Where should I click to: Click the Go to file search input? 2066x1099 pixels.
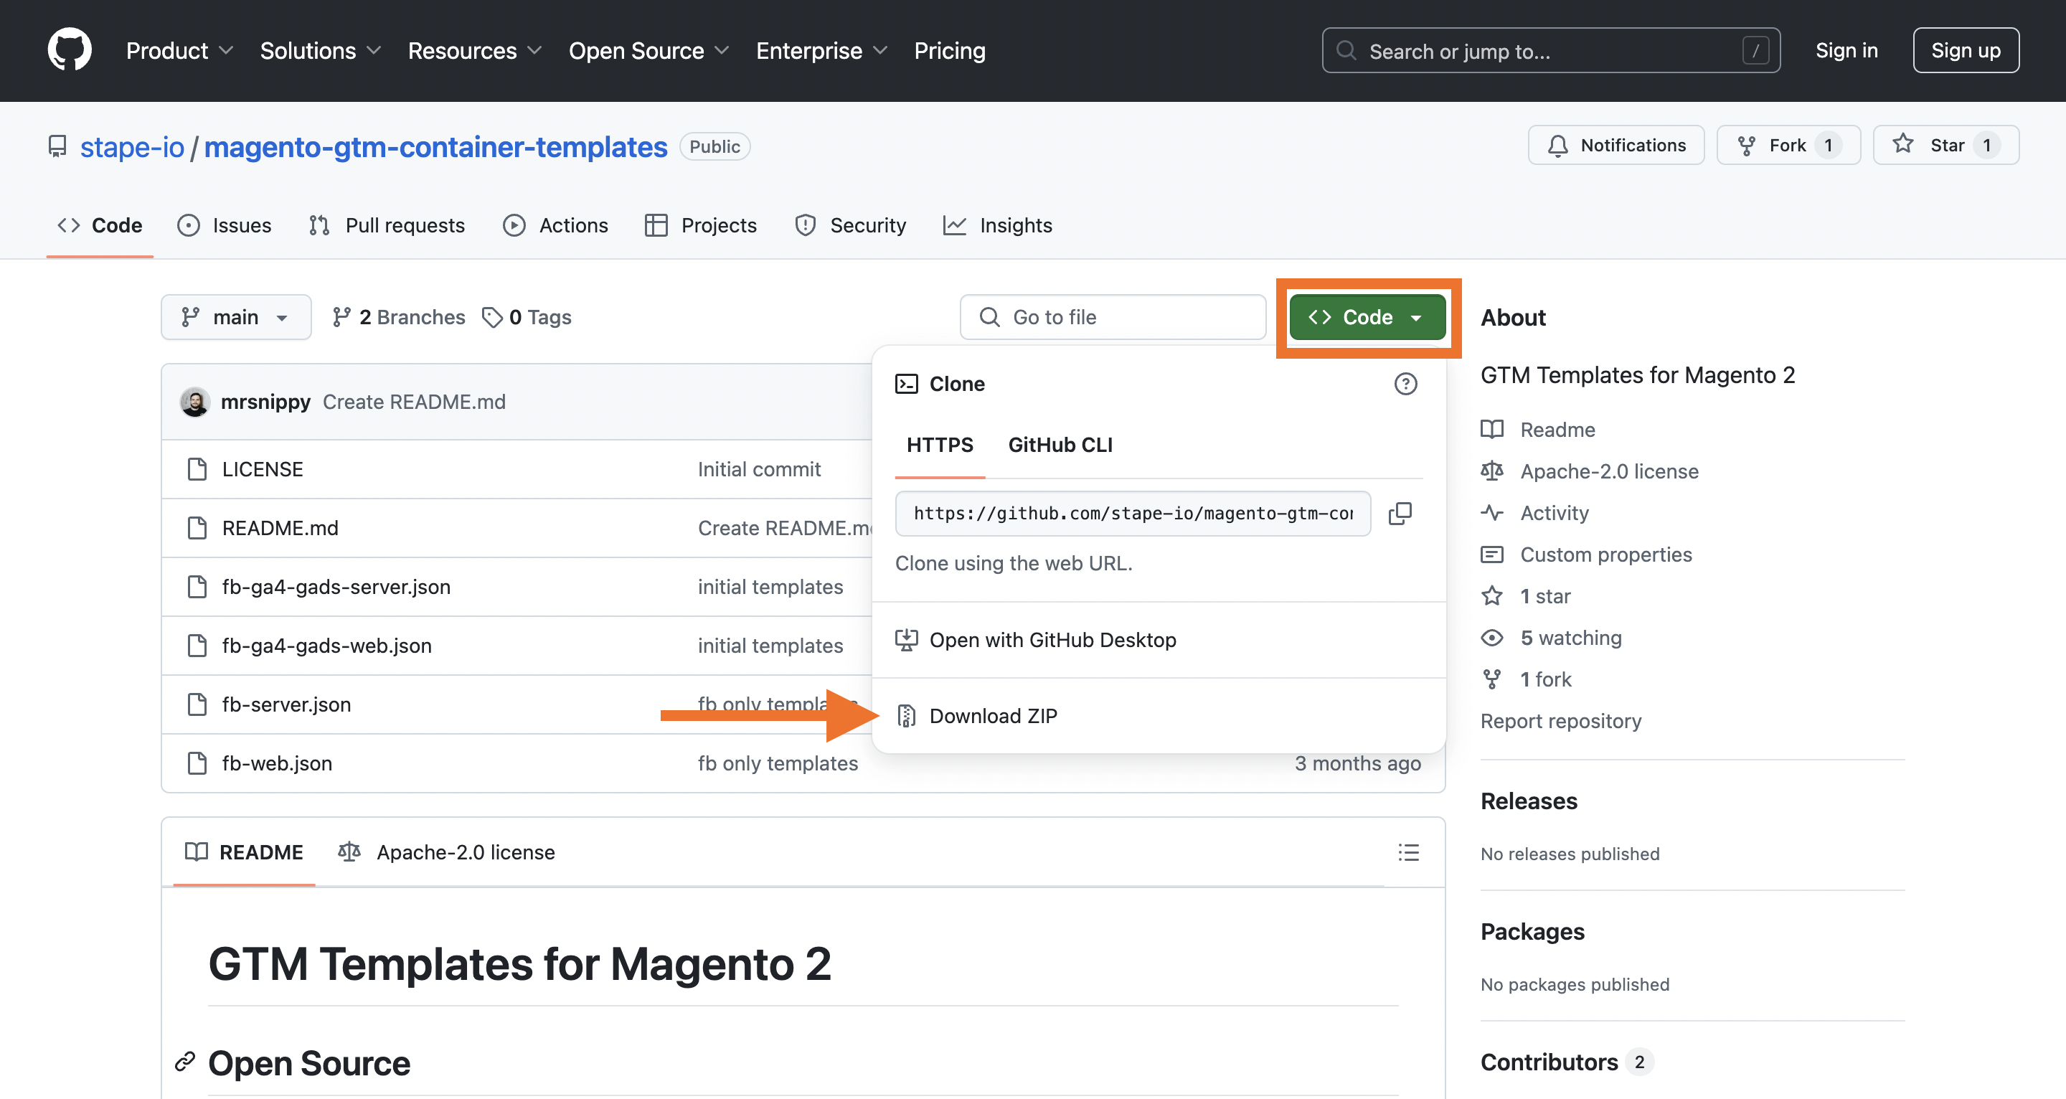[x=1113, y=317]
